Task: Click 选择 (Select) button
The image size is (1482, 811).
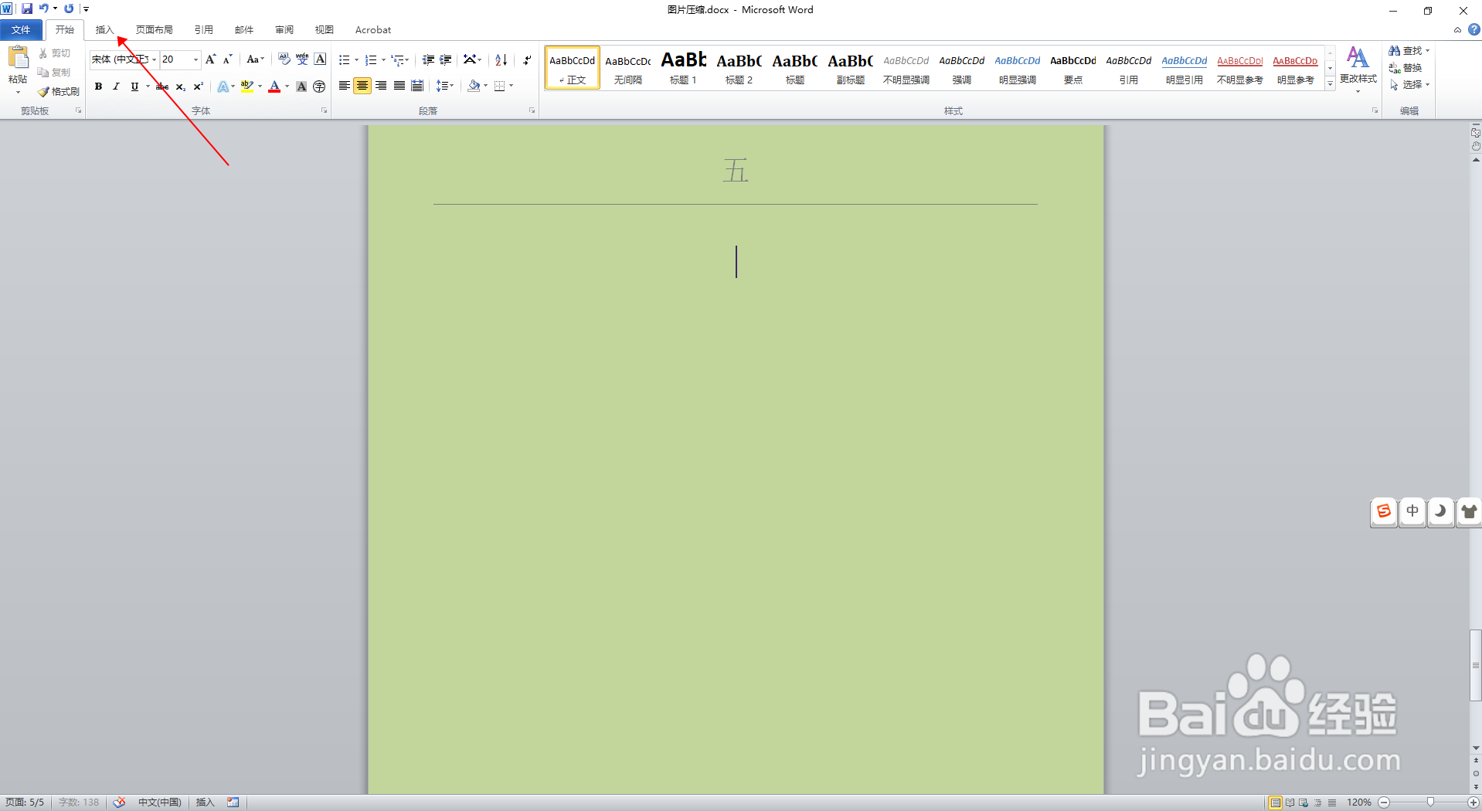Action: 1409,85
